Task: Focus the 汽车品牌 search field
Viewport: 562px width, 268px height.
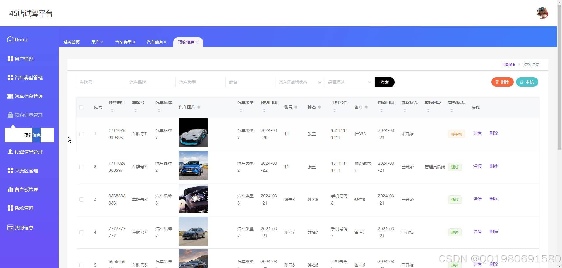Action: coord(151,82)
